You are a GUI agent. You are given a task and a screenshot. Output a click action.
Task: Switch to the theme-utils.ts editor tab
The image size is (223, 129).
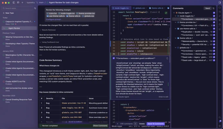point(157,8)
